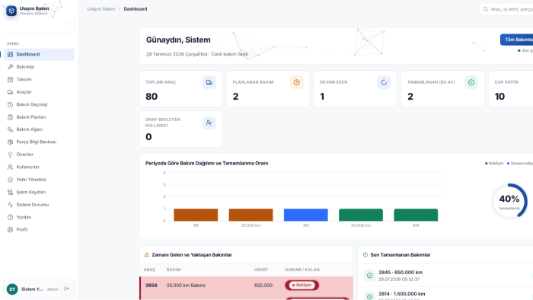Image resolution: width=533 pixels, height=300 pixels.
Task: Click the search magnifier icon
Action: pyautogui.click(x=486, y=9)
